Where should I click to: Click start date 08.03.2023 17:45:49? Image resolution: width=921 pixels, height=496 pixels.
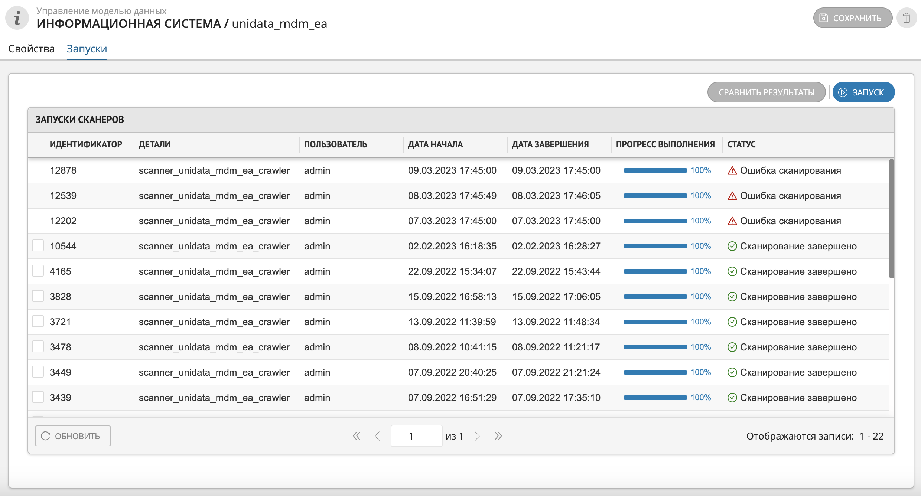(452, 196)
